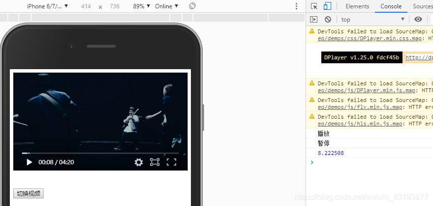Open the Online throttling dropdown
Image resolution: width=433 pixels, height=206 pixels.
pyautogui.click(x=166, y=6)
